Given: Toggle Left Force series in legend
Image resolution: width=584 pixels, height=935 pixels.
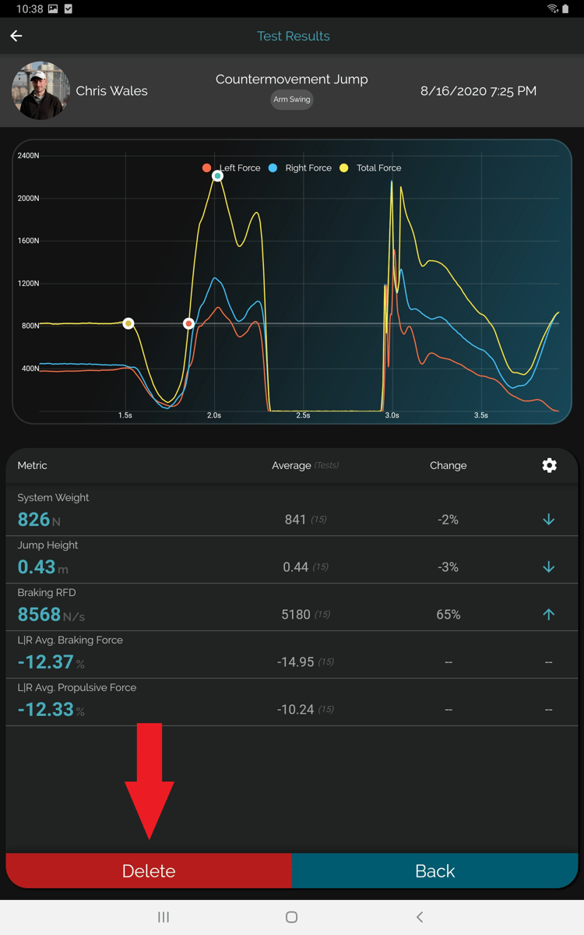Looking at the screenshot, I should [x=232, y=168].
